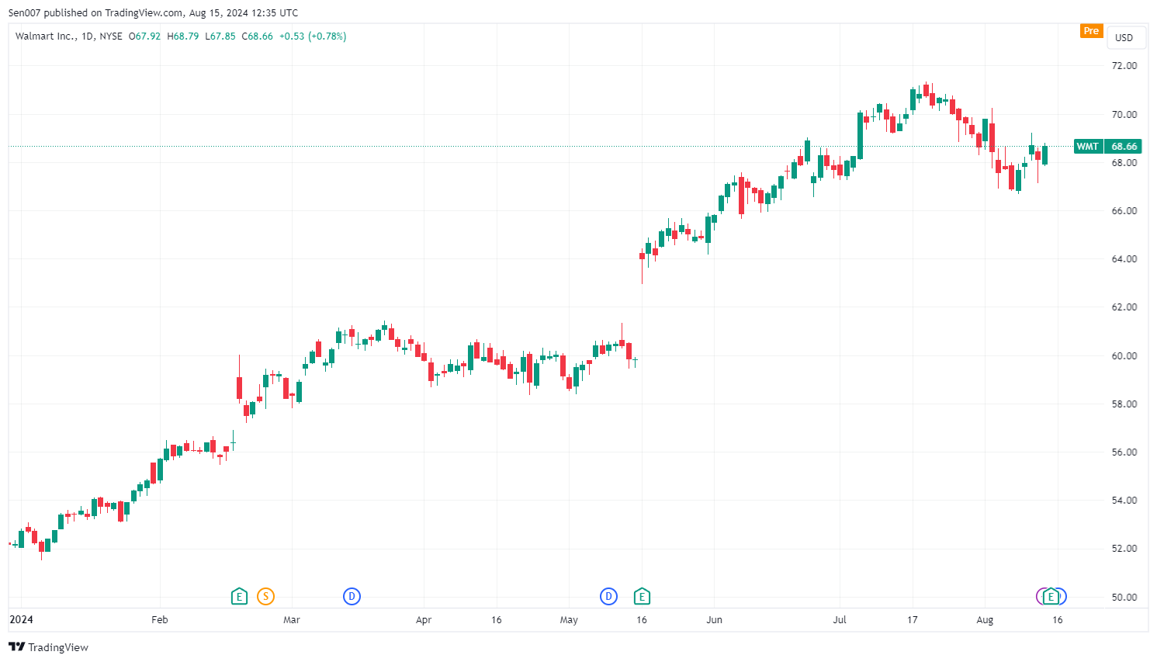Click the 54.00 price axis label
Image resolution: width=1157 pixels, height=662 pixels.
pyautogui.click(x=1124, y=500)
